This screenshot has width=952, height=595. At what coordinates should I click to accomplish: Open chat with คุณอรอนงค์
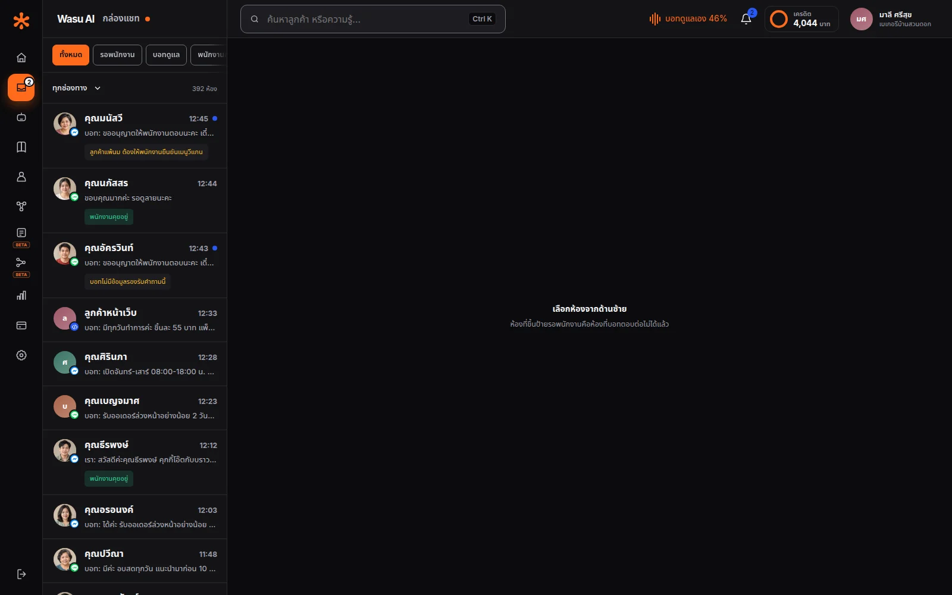[x=135, y=517]
